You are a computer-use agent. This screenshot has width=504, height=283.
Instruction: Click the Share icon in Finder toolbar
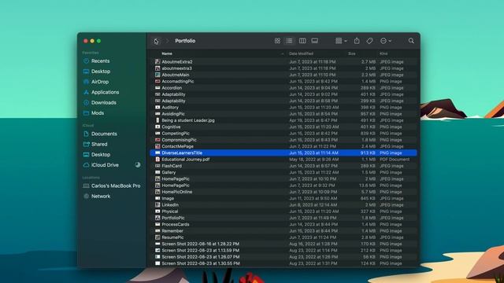click(x=357, y=41)
